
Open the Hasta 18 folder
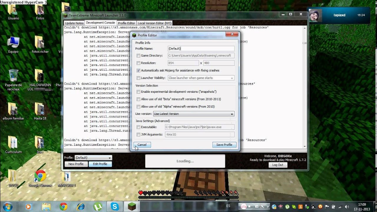pos(40,112)
